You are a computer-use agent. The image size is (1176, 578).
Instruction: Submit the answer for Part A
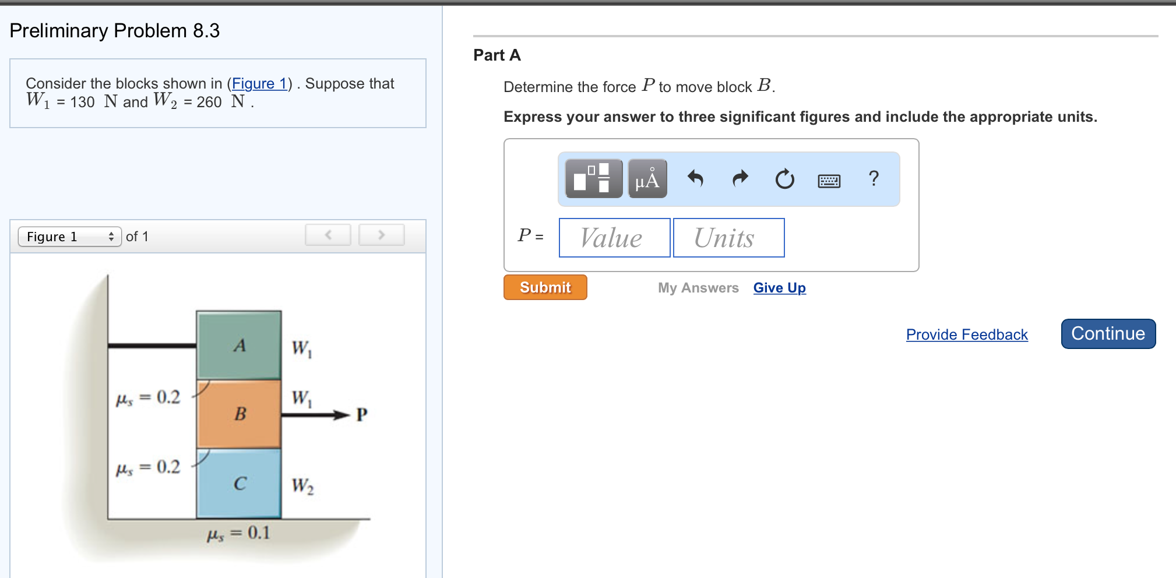[544, 287]
